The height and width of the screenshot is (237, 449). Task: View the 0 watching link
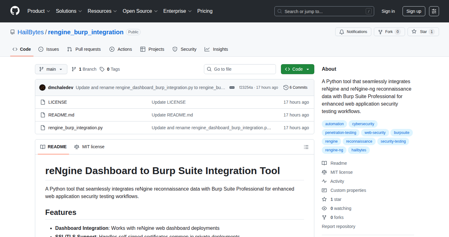336,208
